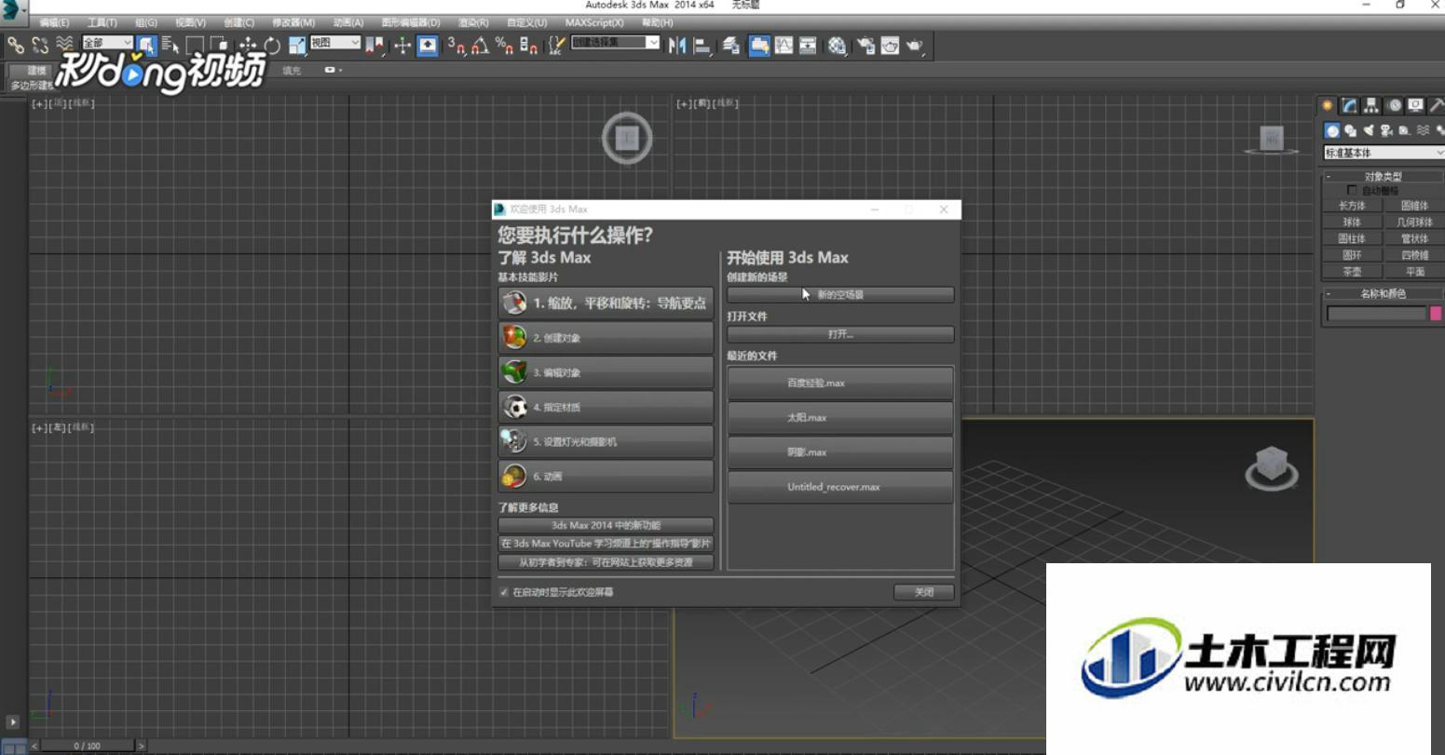The height and width of the screenshot is (755, 1445).
Task: Open Edit Named Selection Sets icon
Action: click(557, 45)
